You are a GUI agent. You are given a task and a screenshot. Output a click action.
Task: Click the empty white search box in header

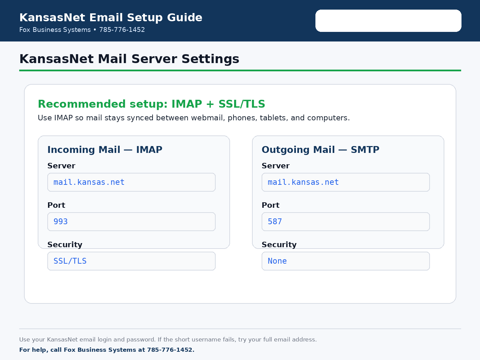[x=388, y=21]
